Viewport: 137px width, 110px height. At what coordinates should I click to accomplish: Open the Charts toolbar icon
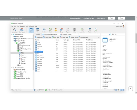tap(96, 30)
